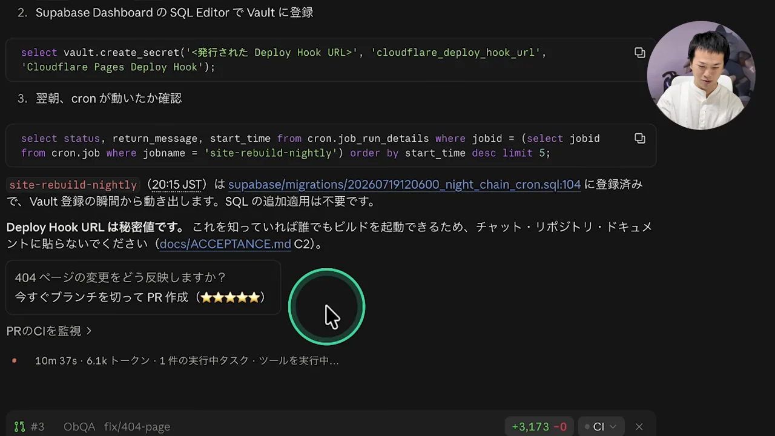The width and height of the screenshot is (775, 436).
Task: Click the ObQA repository name
Action: tap(79, 427)
